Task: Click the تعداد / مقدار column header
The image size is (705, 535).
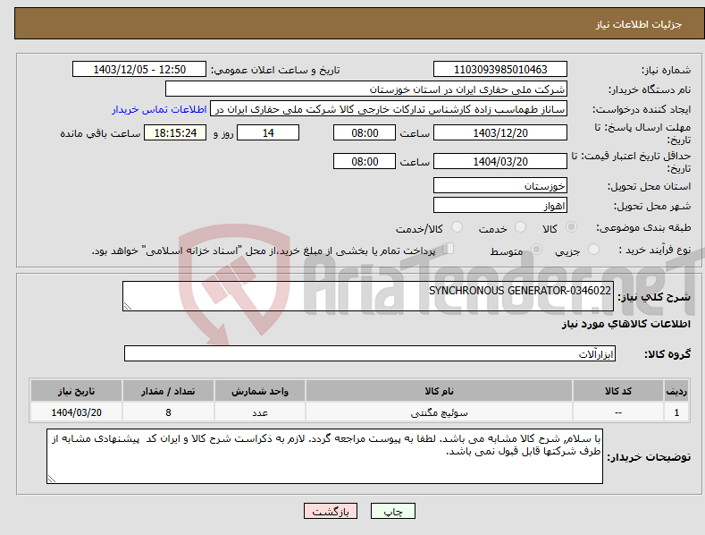Action: pyautogui.click(x=168, y=391)
